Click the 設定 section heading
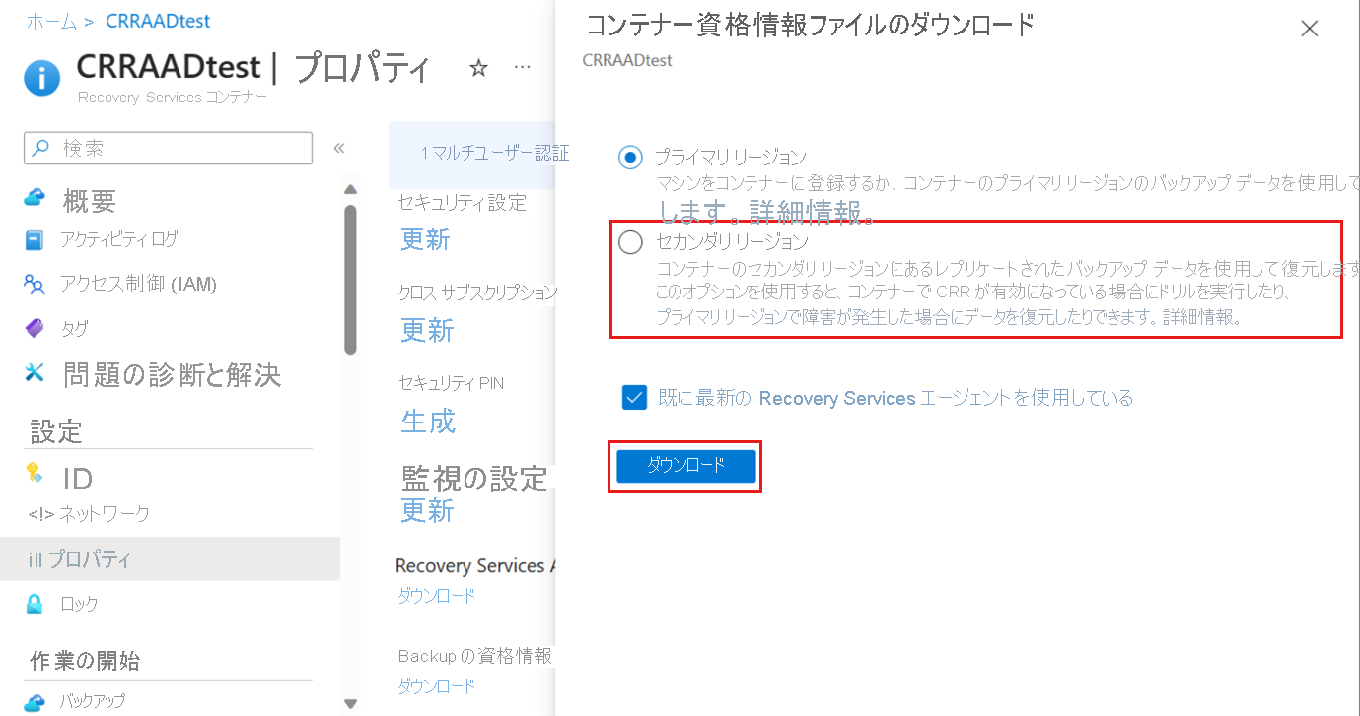1360x716 pixels. coord(56,430)
